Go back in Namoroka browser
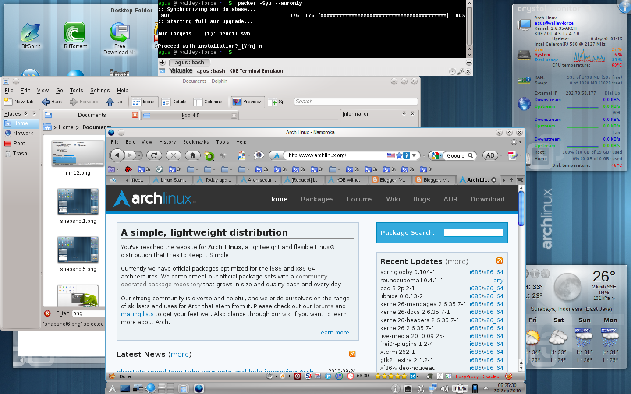The height and width of the screenshot is (394, 631). point(117,155)
